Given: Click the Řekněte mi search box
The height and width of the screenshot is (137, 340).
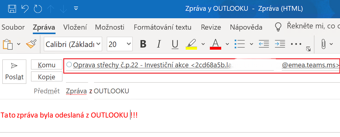Looking at the screenshot, I should point(313,27).
